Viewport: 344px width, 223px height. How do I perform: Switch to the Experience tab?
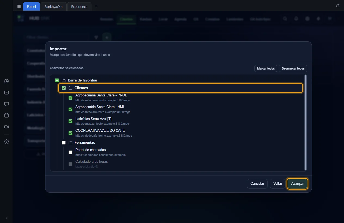tap(79, 7)
